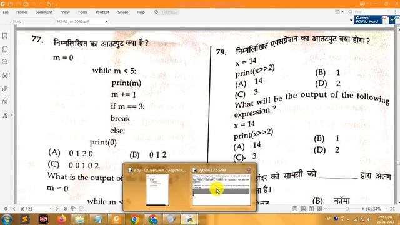The height and width of the screenshot is (225, 400).
Task: Open the Protect ribbon tab
Action: 102,12
